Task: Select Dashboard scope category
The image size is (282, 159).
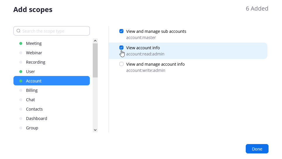Action: pyautogui.click(x=36, y=119)
